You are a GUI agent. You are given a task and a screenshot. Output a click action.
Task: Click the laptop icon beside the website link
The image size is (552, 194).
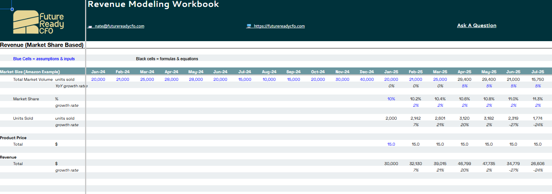tap(249, 26)
